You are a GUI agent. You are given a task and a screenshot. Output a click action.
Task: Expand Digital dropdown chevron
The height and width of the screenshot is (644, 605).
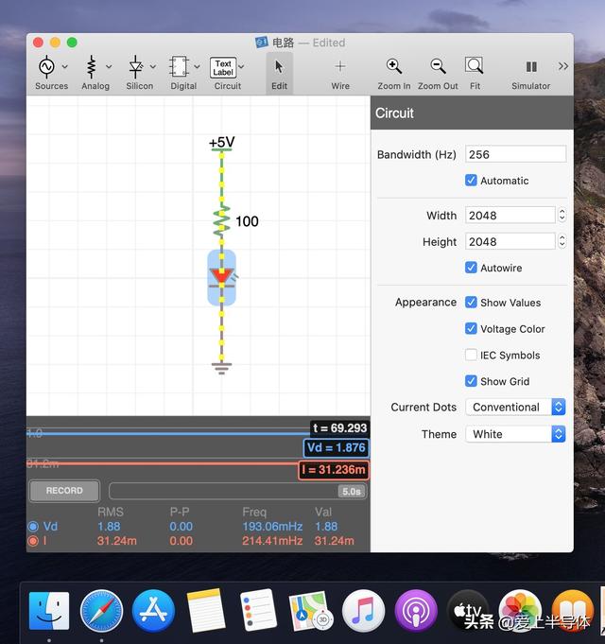(x=197, y=66)
